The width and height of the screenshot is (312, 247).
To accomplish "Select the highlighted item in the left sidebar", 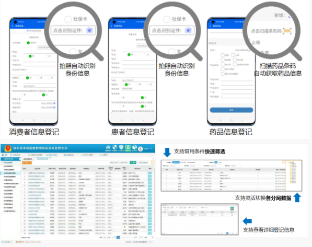I will pos(10,173).
